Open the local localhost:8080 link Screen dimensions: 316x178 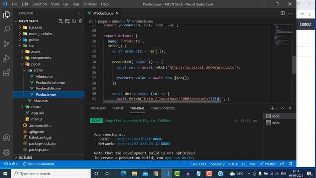(x=140, y=139)
